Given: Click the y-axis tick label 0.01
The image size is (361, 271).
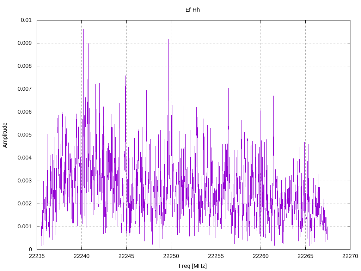Looking at the screenshot, I should click(26, 20).
